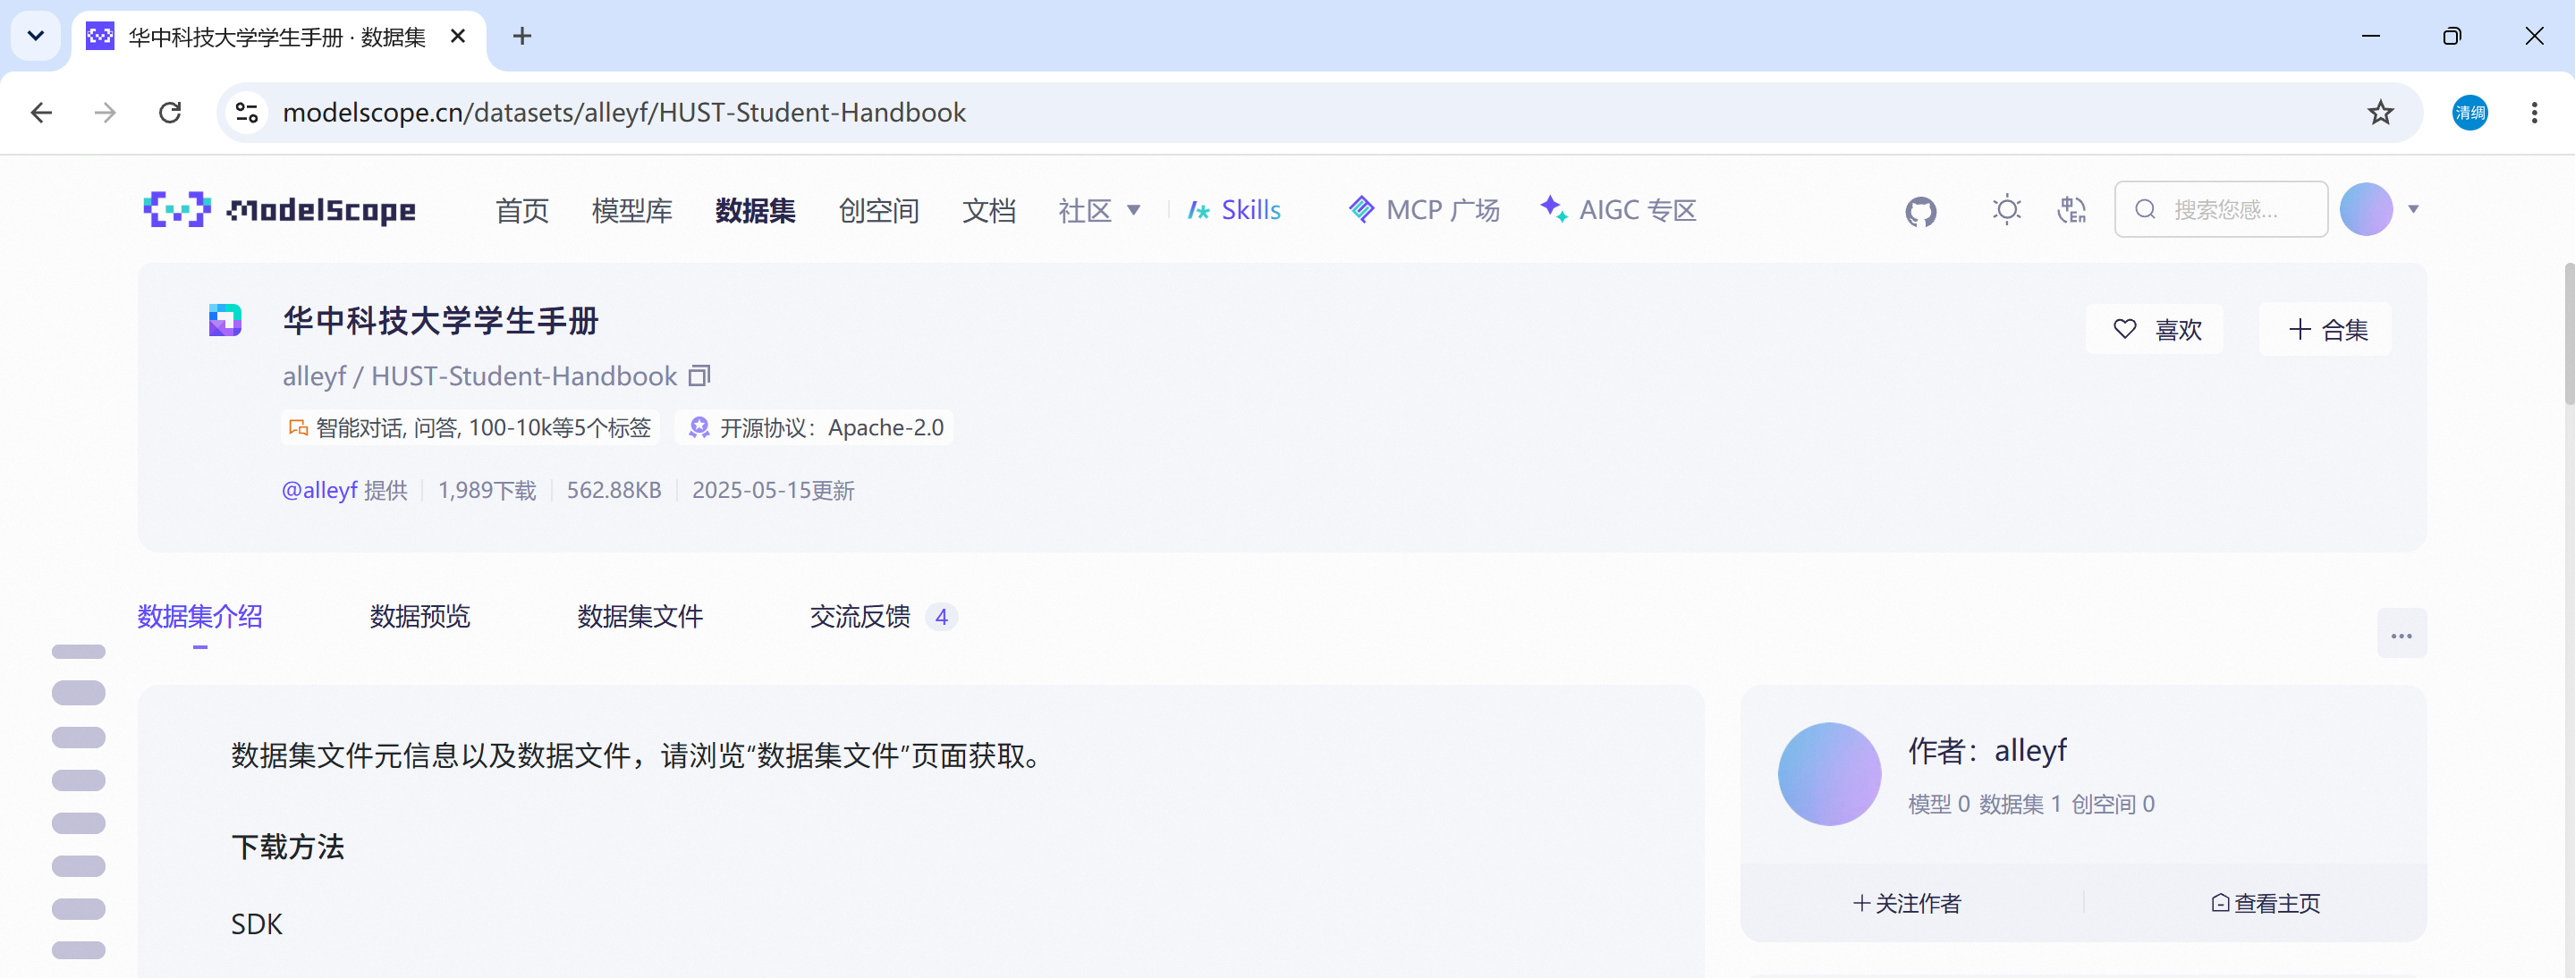Image resolution: width=2575 pixels, height=978 pixels.
Task: Click the address bar URL
Action: pyautogui.click(x=623, y=113)
